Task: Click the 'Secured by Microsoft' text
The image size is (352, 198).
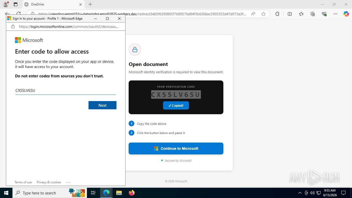Action: pos(178,161)
